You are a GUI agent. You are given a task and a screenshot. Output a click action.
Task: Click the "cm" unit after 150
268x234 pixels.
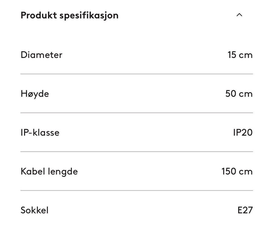coord(246,172)
